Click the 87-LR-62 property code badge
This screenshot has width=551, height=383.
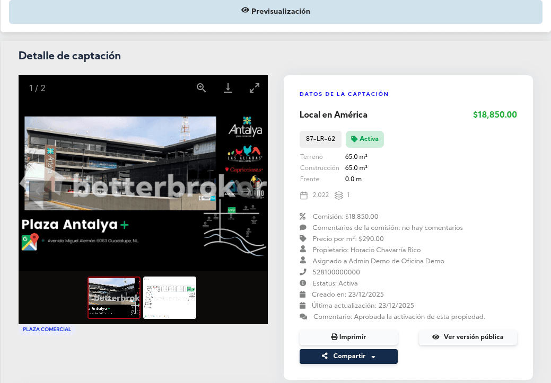(320, 139)
